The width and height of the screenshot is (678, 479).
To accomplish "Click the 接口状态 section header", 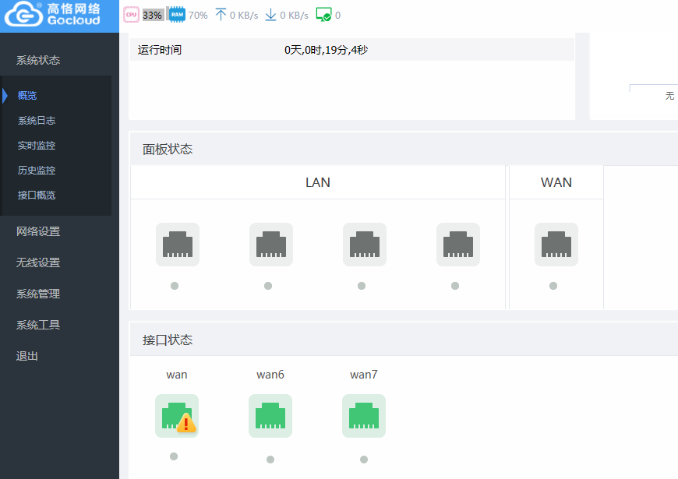I will [x=168, y=340].
